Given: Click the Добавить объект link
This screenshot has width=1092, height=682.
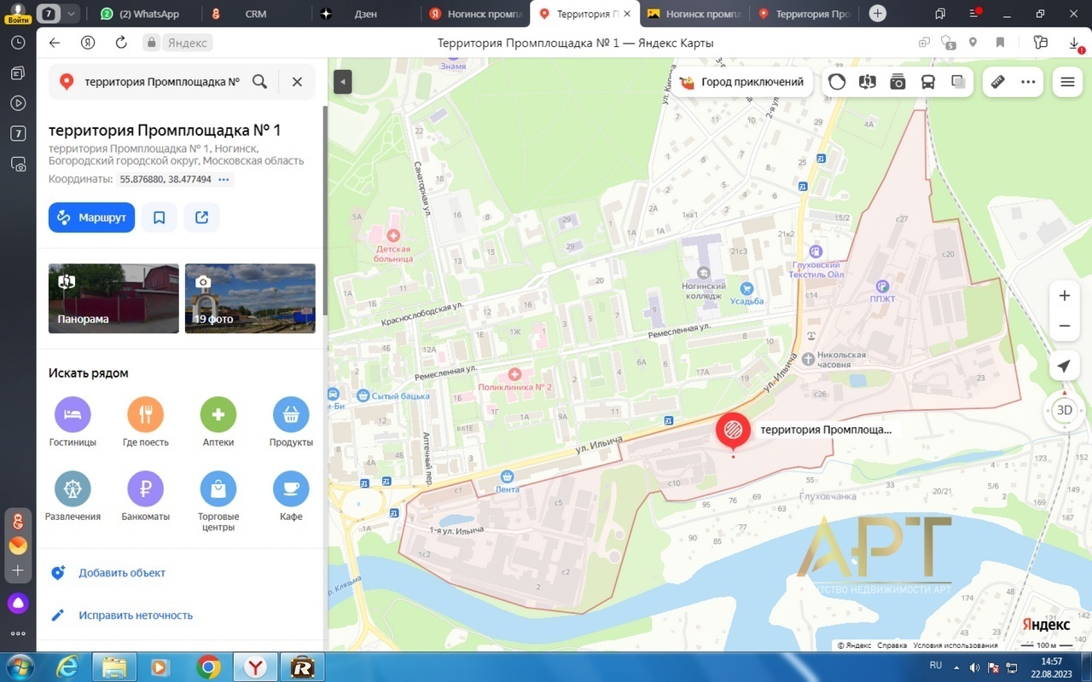Looking at the screenshot, I should pyautogui.click(x=122, y=573).
